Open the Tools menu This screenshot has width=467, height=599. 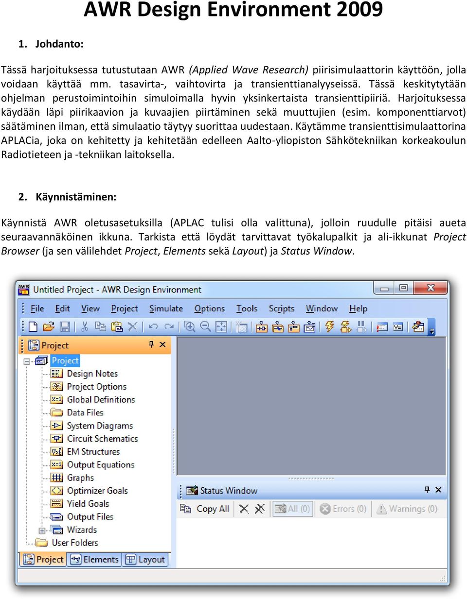(247, 308)
